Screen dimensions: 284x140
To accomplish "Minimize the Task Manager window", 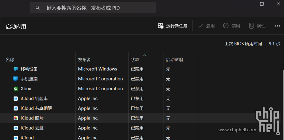I will (245, 4).
